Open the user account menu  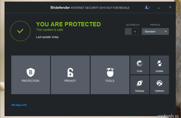[x=147, y=8]
